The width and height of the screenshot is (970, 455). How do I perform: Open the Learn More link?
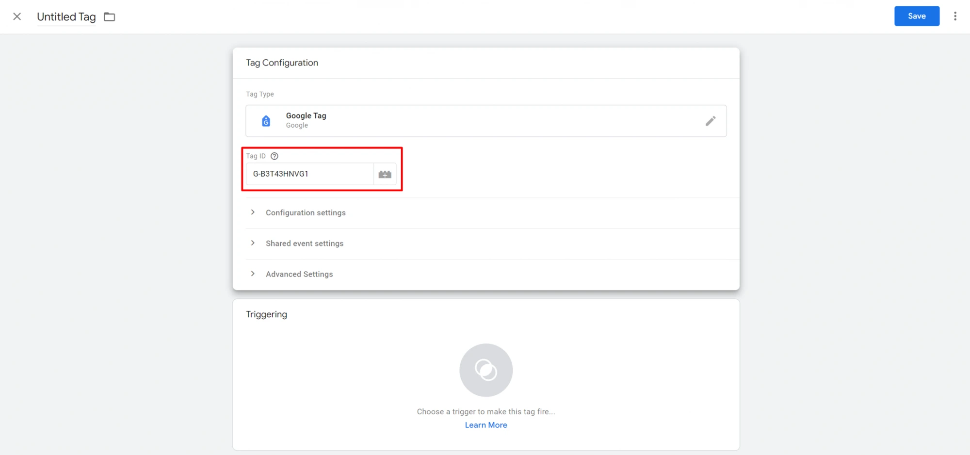pos(485,425)
